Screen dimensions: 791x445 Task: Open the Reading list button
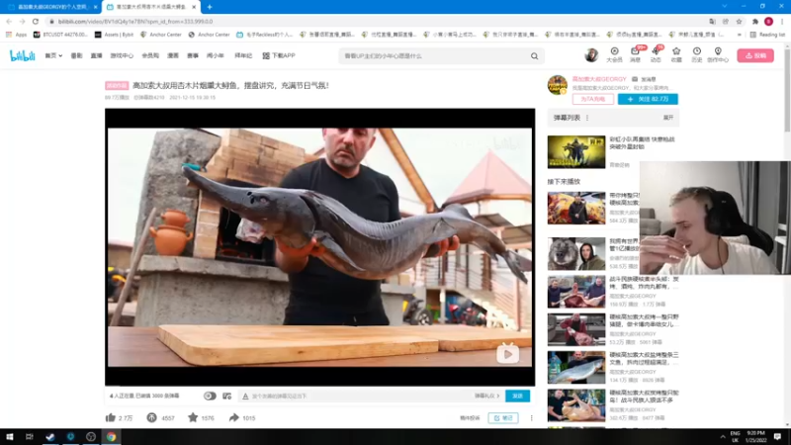click(767, 35)
